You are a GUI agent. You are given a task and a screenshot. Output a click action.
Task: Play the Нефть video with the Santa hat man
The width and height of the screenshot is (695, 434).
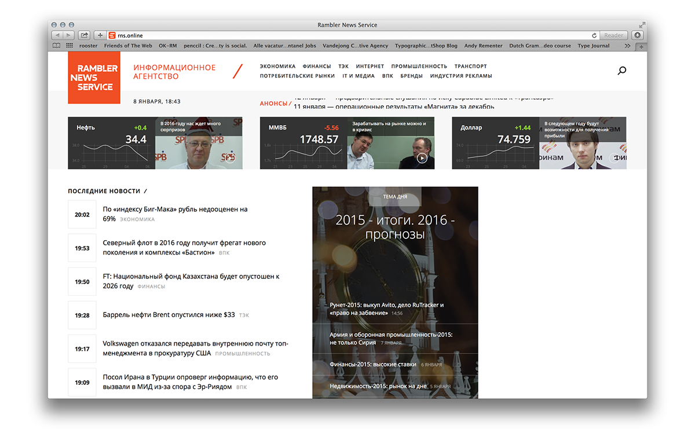point(230,157)
